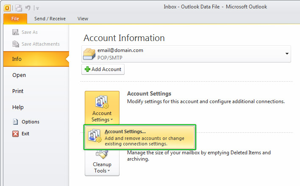Click the POP/SMTP account type text

coord(110,57)
